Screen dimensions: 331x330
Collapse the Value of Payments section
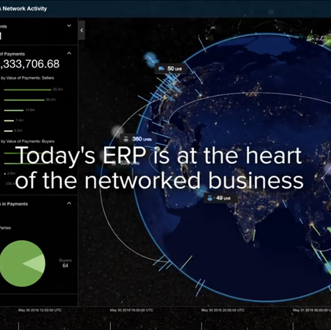click(x=69, y=54)
